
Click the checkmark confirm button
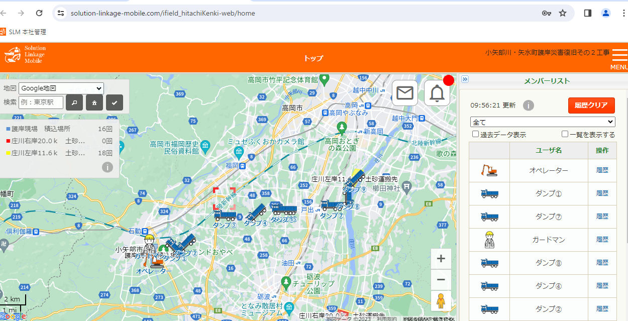[115, 102]
